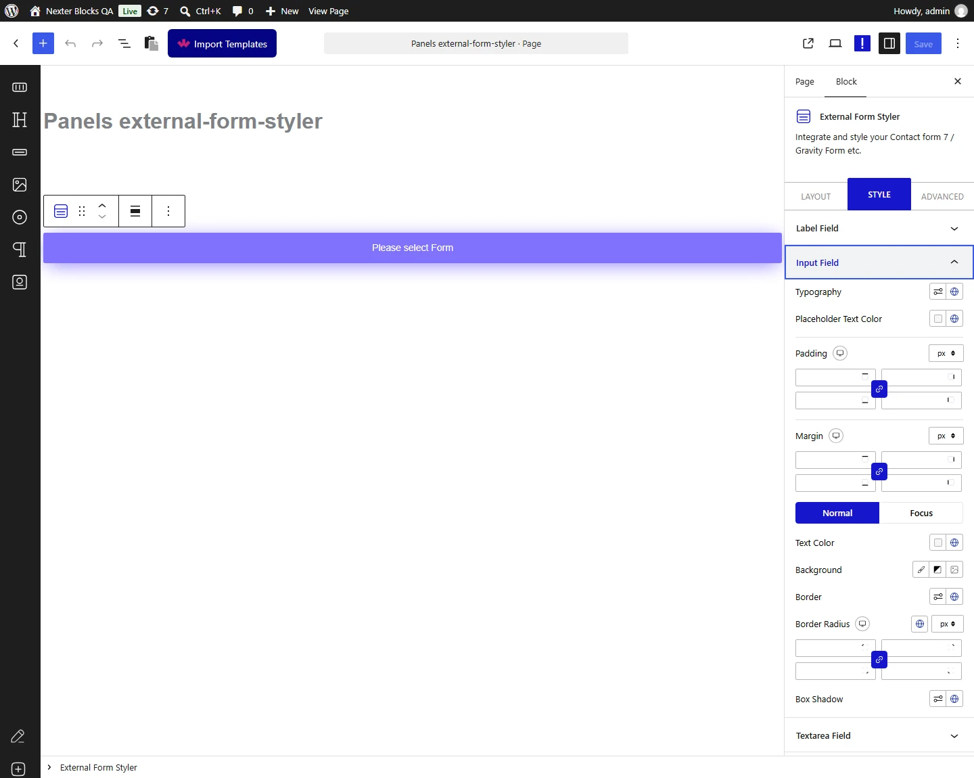
Task: Switch to the ADVANCED tab
Action: (x=942, y=197)
